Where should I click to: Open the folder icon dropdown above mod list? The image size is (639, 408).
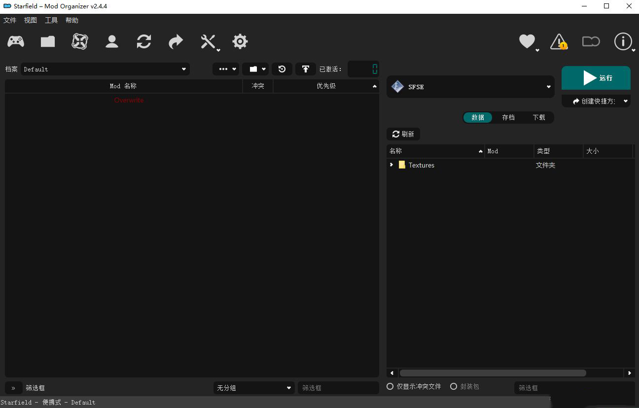255,69
